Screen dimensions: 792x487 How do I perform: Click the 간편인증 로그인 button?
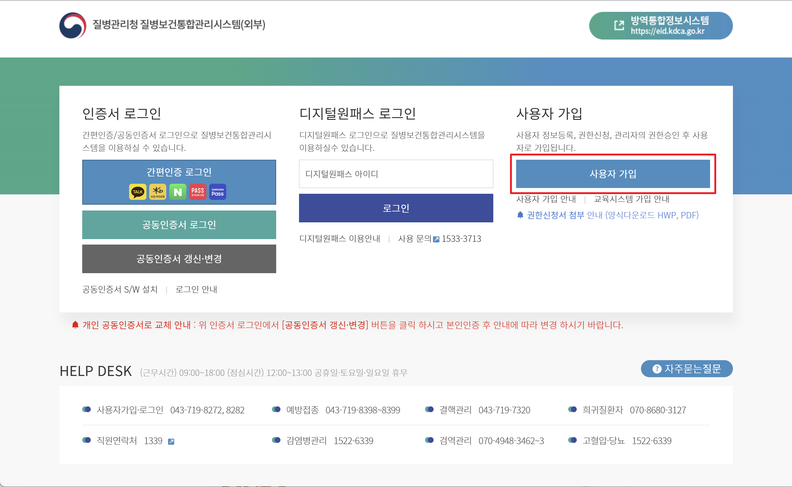click(x=179, y=182)
